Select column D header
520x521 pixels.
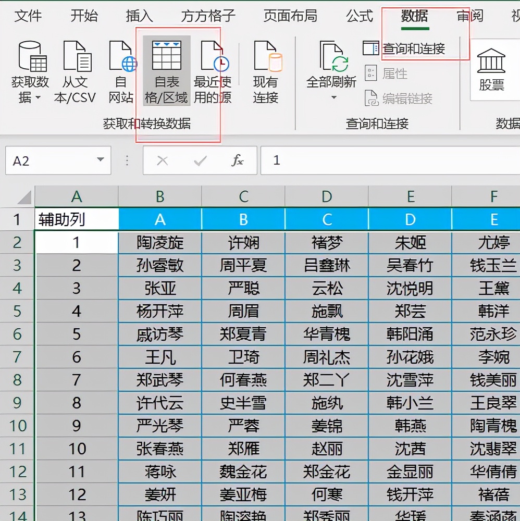pyautogui.click(x=327, y=196)
